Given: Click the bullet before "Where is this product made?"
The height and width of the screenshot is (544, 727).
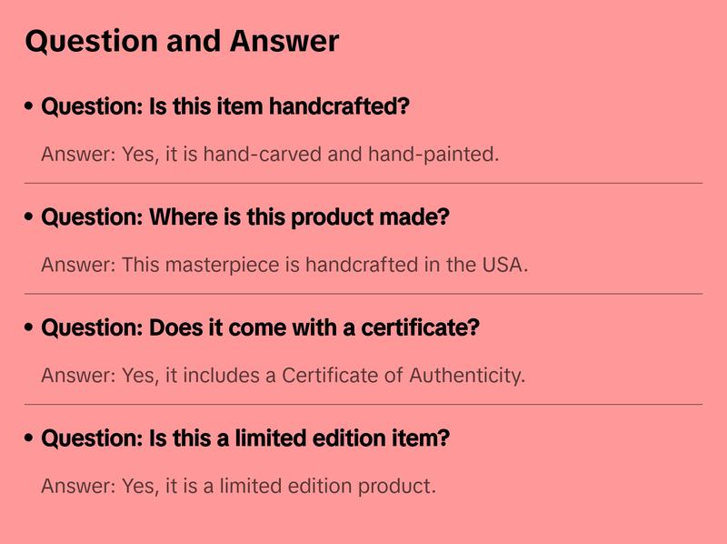Looking at the screenshot, I should tap(30, 218).
